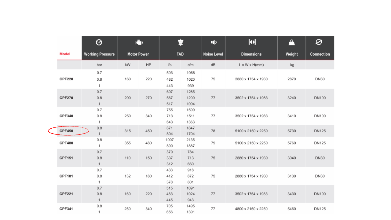This screenshot has height=220, width=391.
Task: Click the FAD air delivery icon
Action: point(180,42)
